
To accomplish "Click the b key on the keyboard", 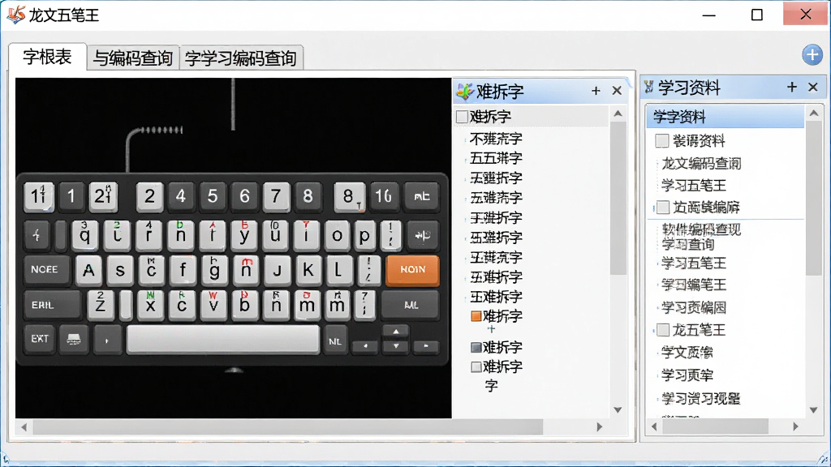I will tap(244, 305).
